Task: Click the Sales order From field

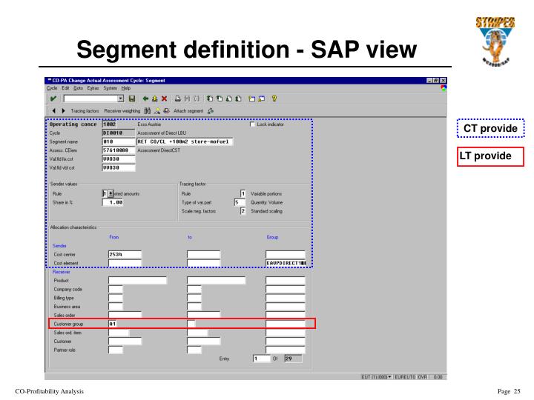Action: [125, 315]
